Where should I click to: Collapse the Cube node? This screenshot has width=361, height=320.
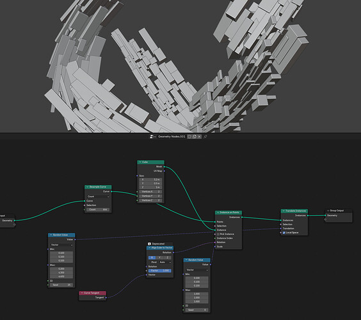coord(140,162)
